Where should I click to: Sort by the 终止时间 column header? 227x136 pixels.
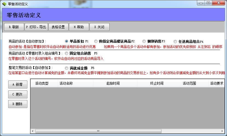click(159, 83)
